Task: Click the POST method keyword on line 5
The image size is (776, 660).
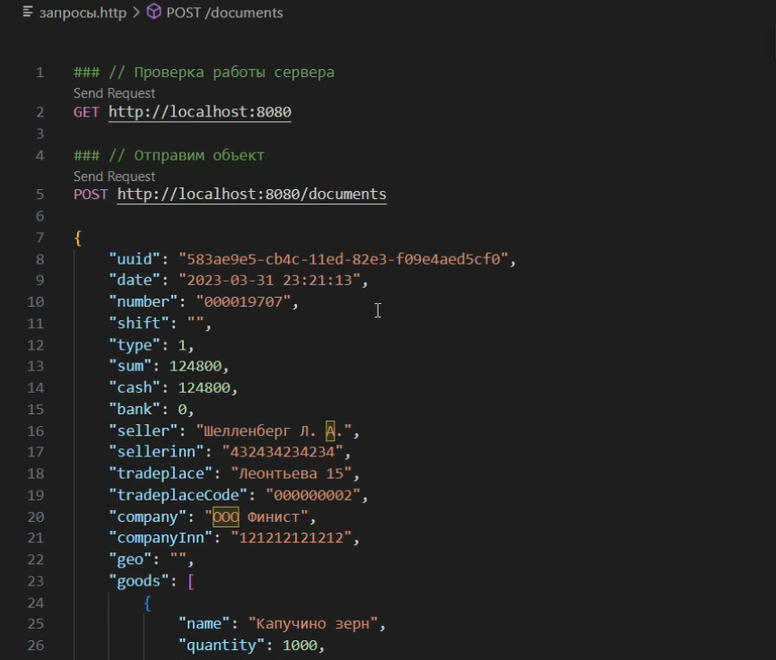Action: tap(91, 194)
